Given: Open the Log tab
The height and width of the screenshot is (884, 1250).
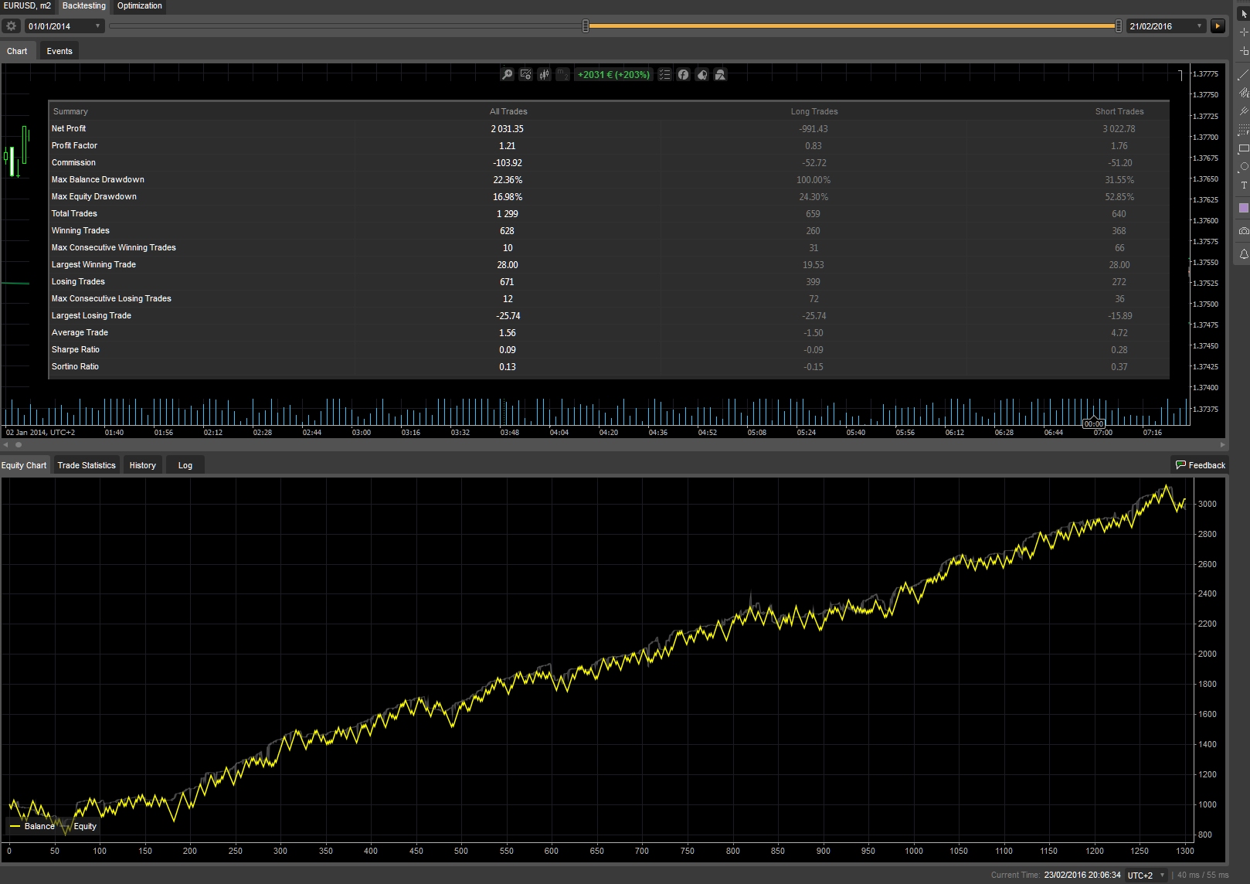Looking at the screenshot, I should tap(185, 465).
